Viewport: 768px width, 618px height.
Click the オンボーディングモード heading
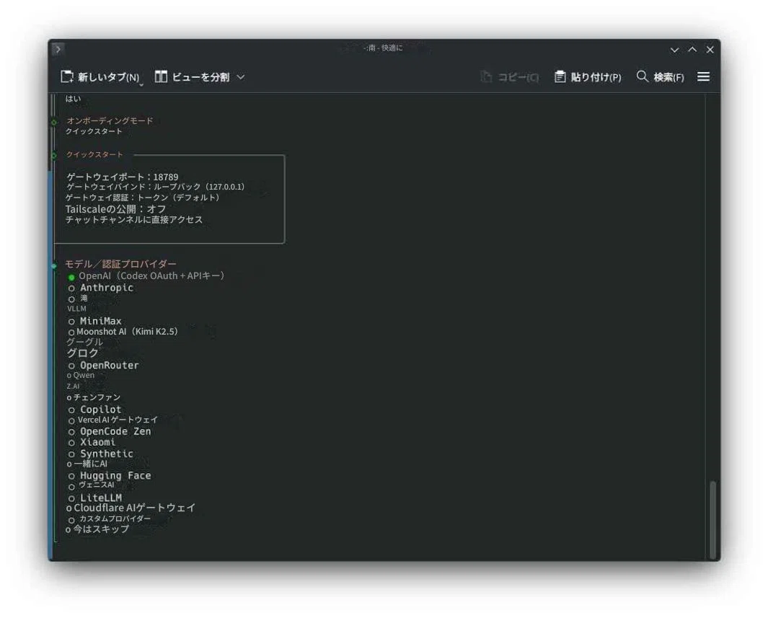(x=110, y=120)
